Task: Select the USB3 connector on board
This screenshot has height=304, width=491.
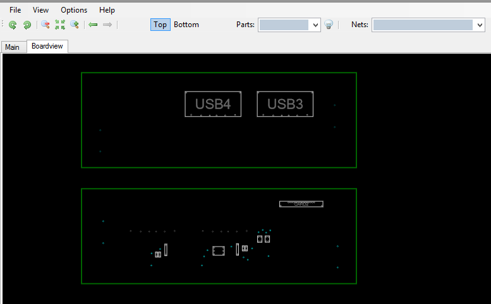Action: 285,104
